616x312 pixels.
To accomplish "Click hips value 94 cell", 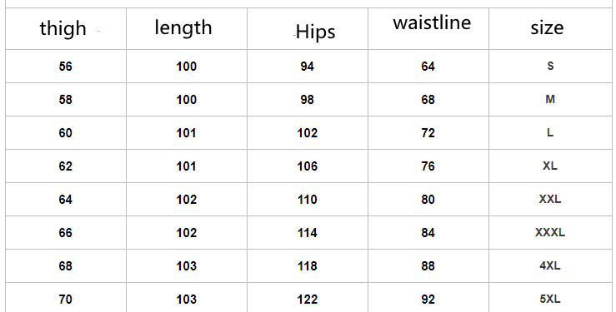I will (308, 67).
